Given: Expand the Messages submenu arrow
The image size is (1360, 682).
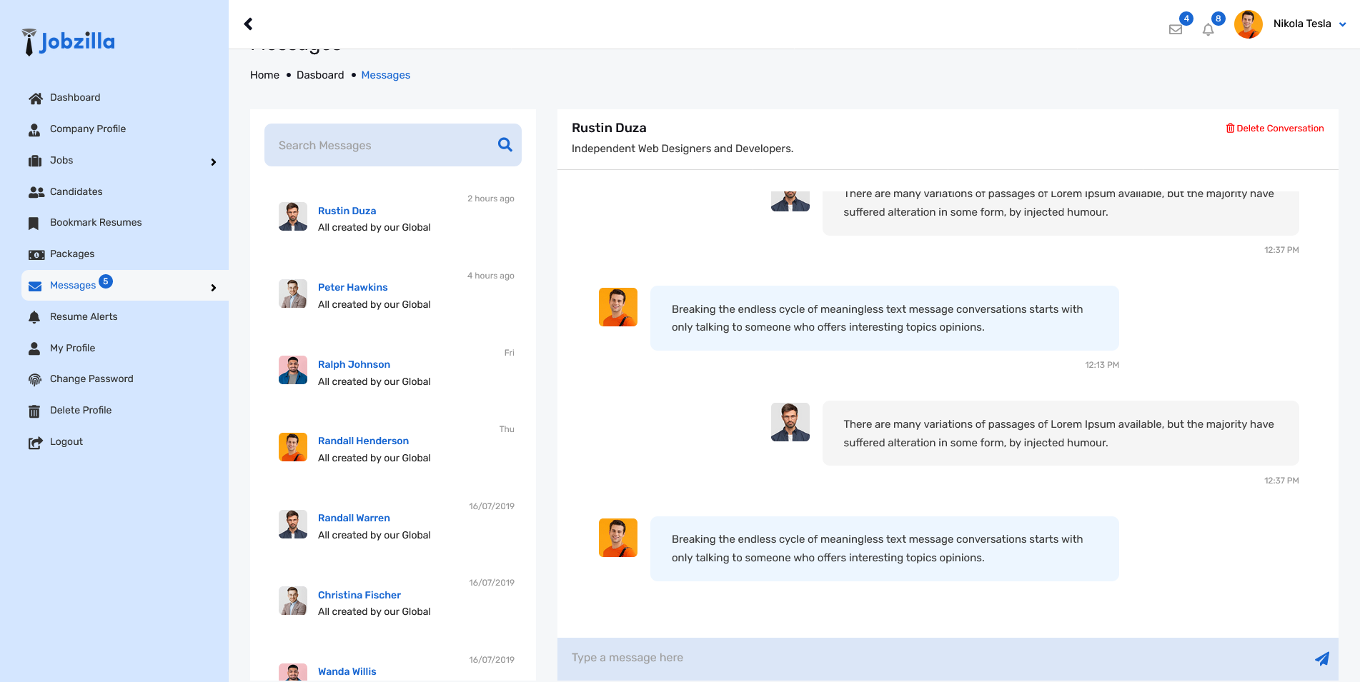Looking at the screenshot, I should (213, 288).
